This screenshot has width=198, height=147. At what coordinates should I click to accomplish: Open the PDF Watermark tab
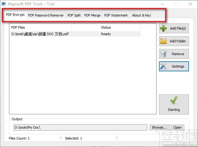(116, 15)
